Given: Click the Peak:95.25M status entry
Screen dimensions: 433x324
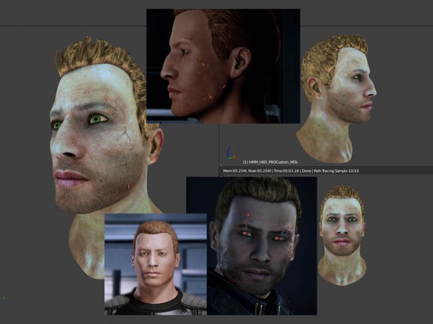Looking at the screenshot, I should click(x=259, y=171).
